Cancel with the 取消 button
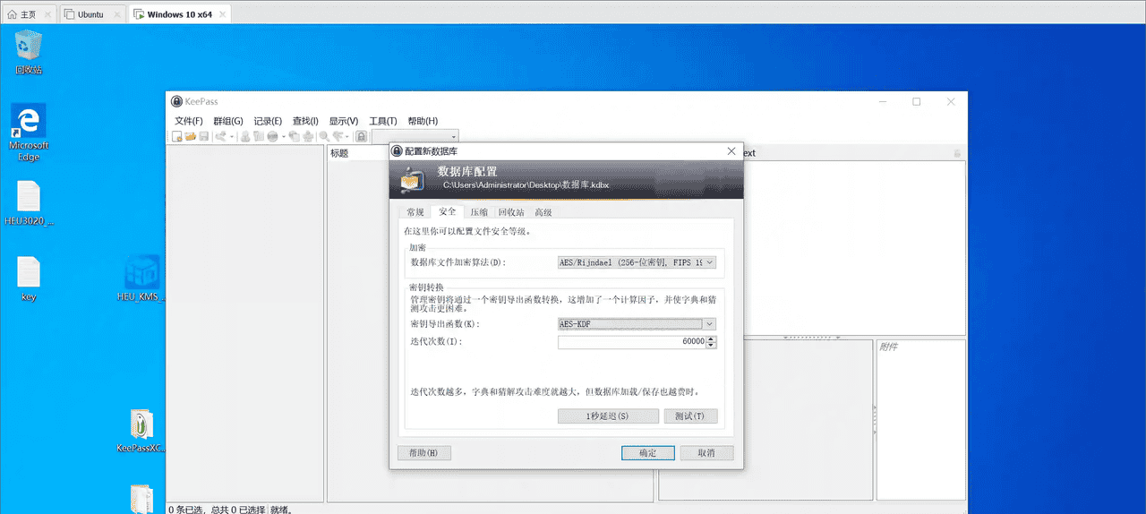 tap(706, 453)
